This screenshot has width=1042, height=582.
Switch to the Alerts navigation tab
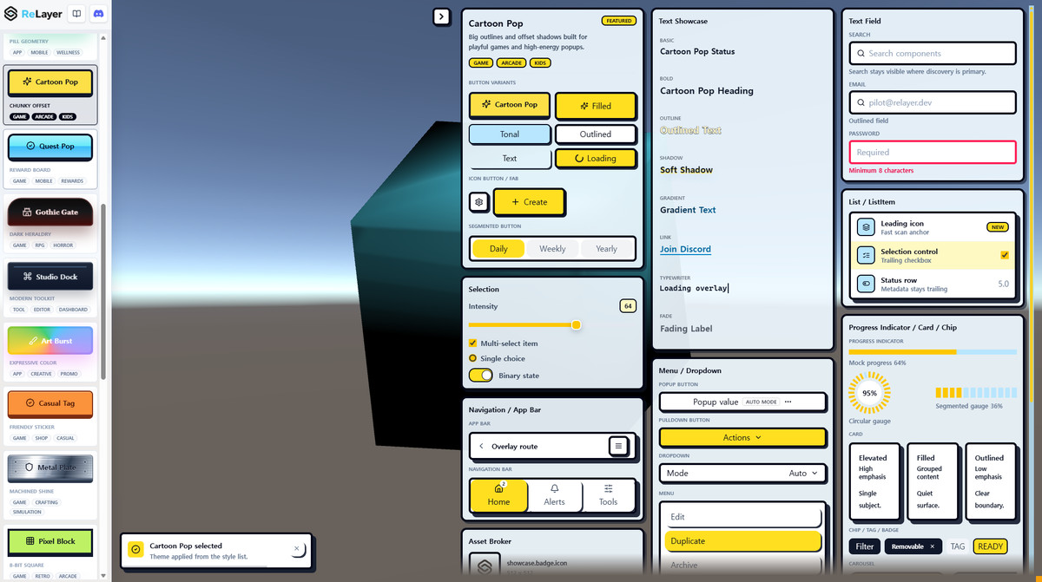[x=554, y=494]
